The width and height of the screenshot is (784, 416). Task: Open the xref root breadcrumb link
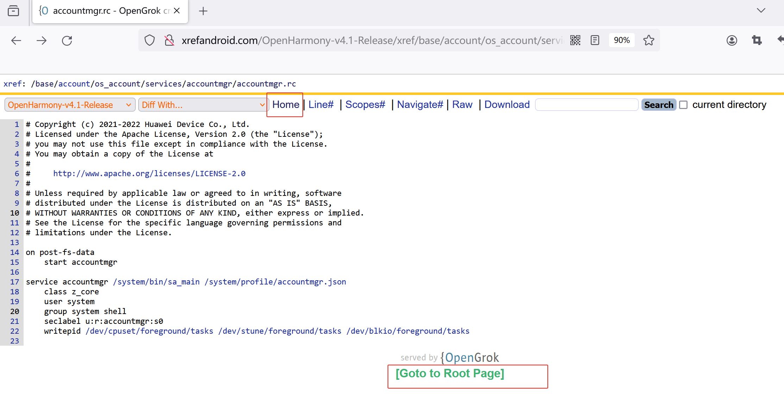tap(12, 84)
